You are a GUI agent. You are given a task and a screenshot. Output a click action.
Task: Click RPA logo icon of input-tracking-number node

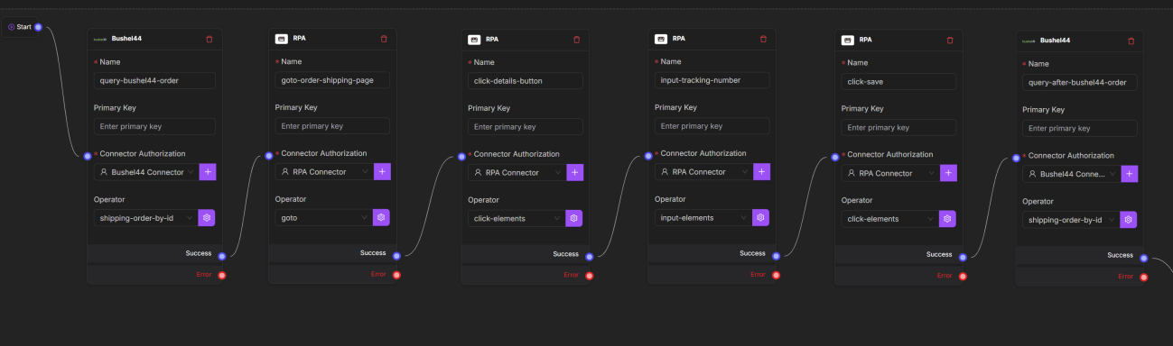click(x=661, y=39)
